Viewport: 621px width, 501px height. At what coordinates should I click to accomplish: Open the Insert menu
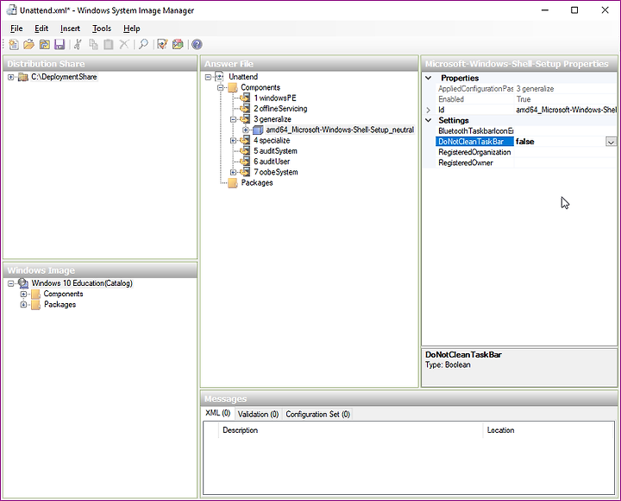coord(70,29)
